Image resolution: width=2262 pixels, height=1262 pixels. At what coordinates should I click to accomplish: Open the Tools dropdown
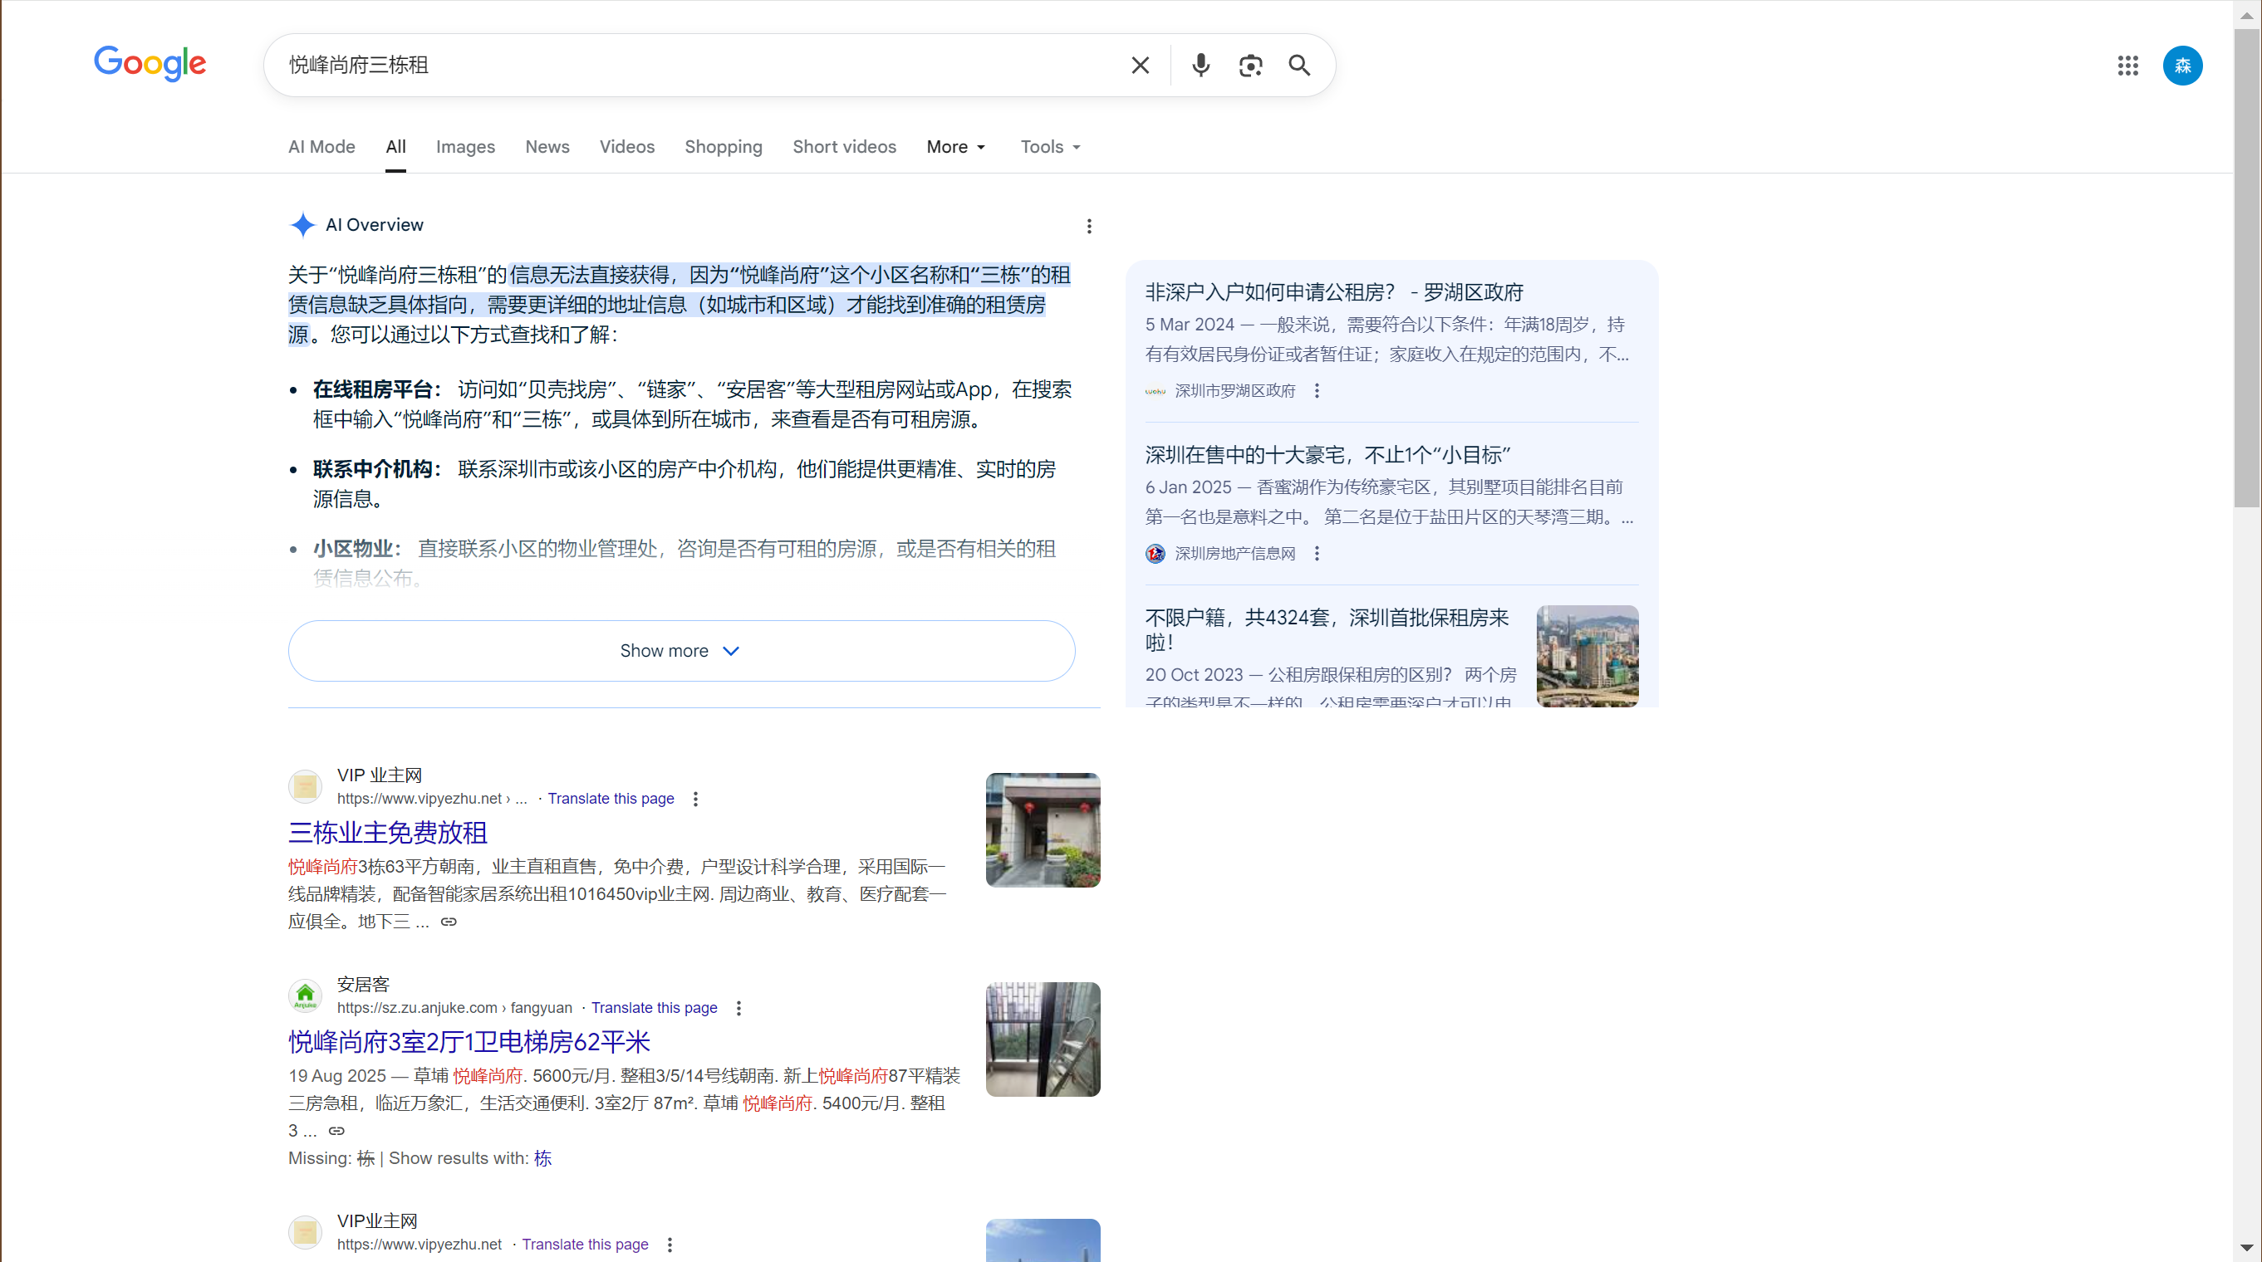tap(1049, 147)
